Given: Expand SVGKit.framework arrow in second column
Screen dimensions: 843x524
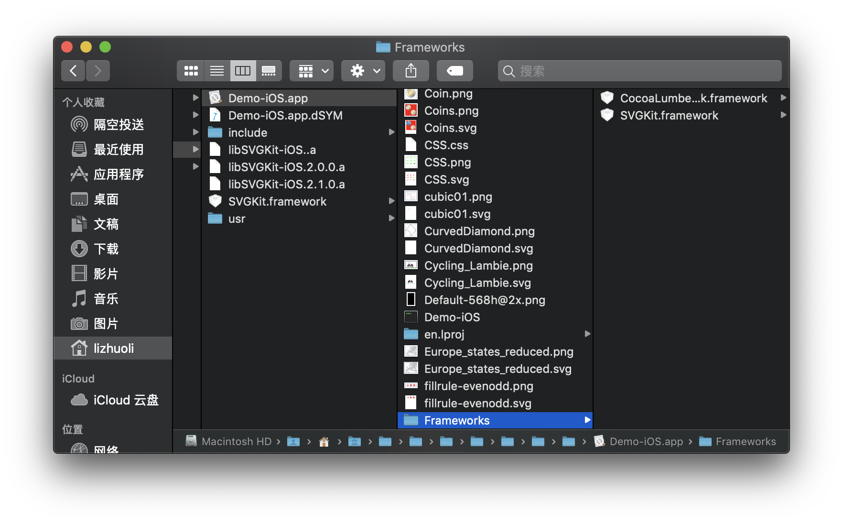Looking at the screenshot, I should [x=391, y=201].
